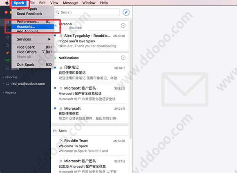Screen dimensions: 237x173
Task: Click the Seen open-envelope header icon
Action: pos(55,131)
